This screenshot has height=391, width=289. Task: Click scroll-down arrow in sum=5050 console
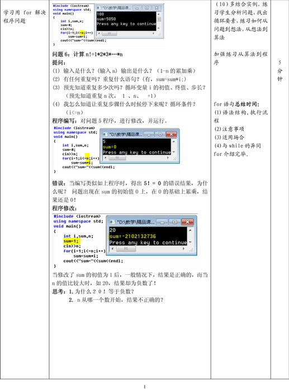pyautogui.click(x=159, y=28)
